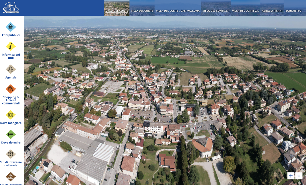
Task: Click the Sirio Blue Vision logo
Action: pyautogui.click(x=11, y=8)
